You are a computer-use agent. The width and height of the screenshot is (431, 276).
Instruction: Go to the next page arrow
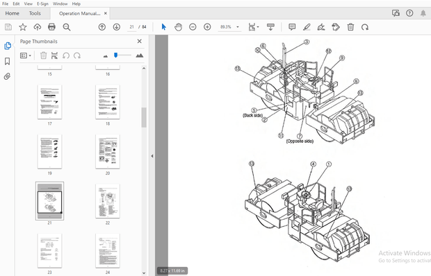tap(117, 27)
